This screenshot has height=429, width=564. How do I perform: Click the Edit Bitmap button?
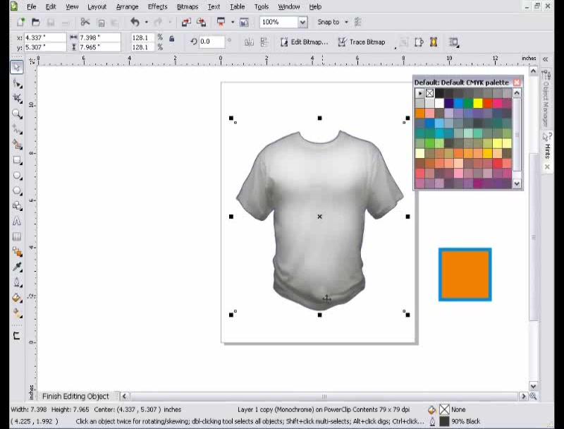[305, 42]
